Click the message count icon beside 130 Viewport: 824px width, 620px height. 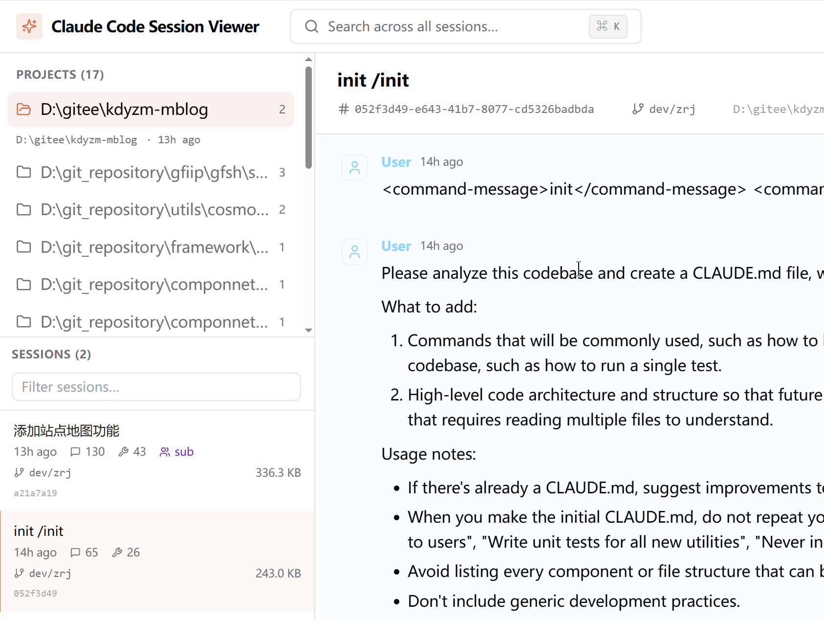pos(75,452)
